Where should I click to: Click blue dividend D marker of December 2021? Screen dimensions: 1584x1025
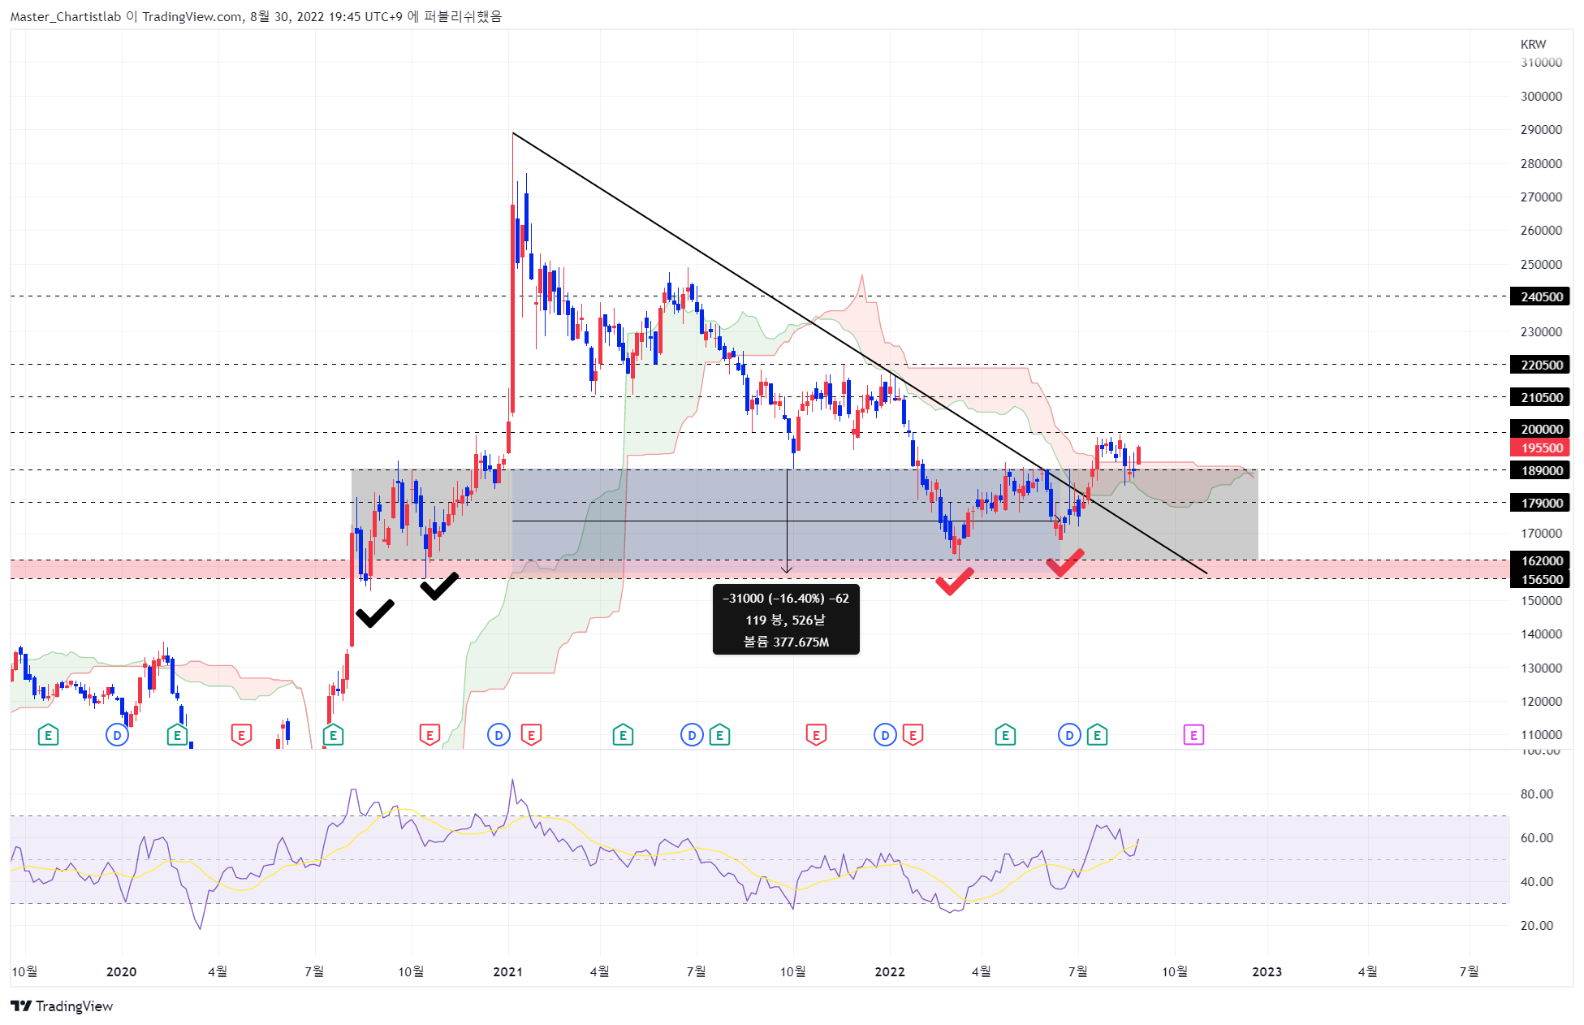point(884,736)
